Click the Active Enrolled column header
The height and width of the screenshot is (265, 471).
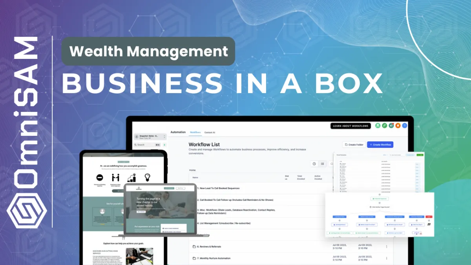pyautogui.click(x=318, y=177)
